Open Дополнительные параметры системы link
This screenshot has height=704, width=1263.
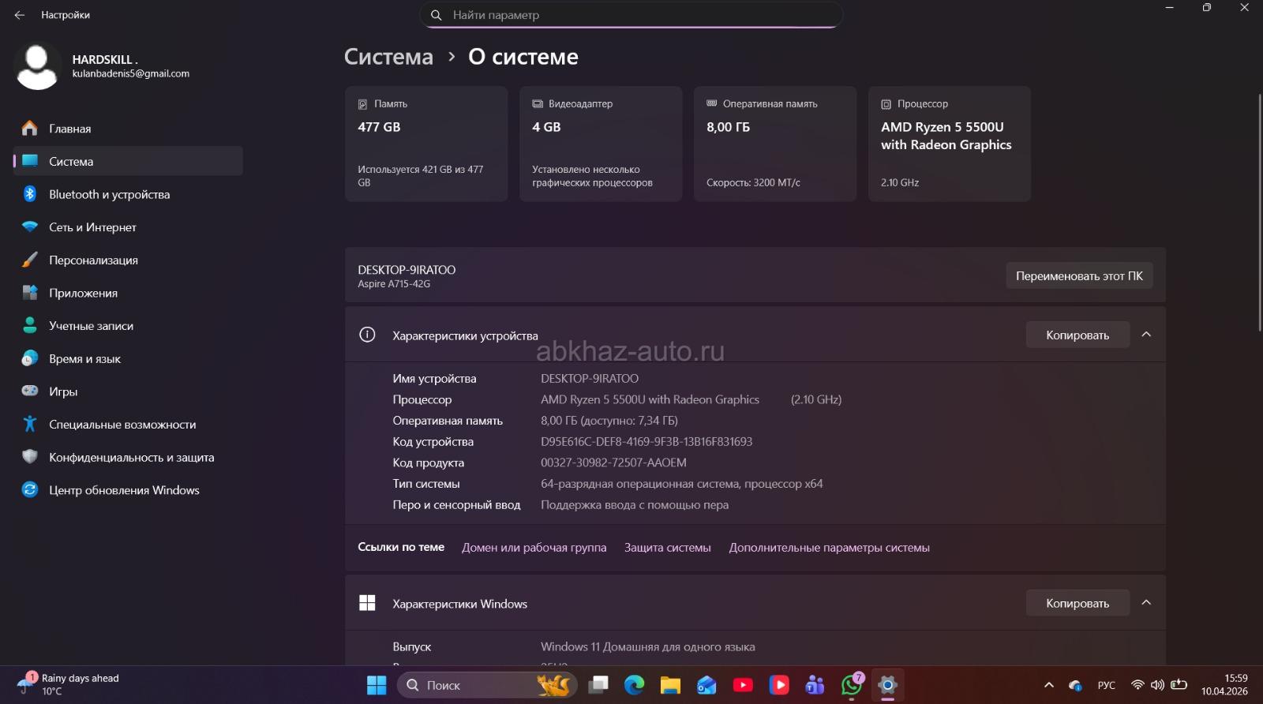[829, 548]
